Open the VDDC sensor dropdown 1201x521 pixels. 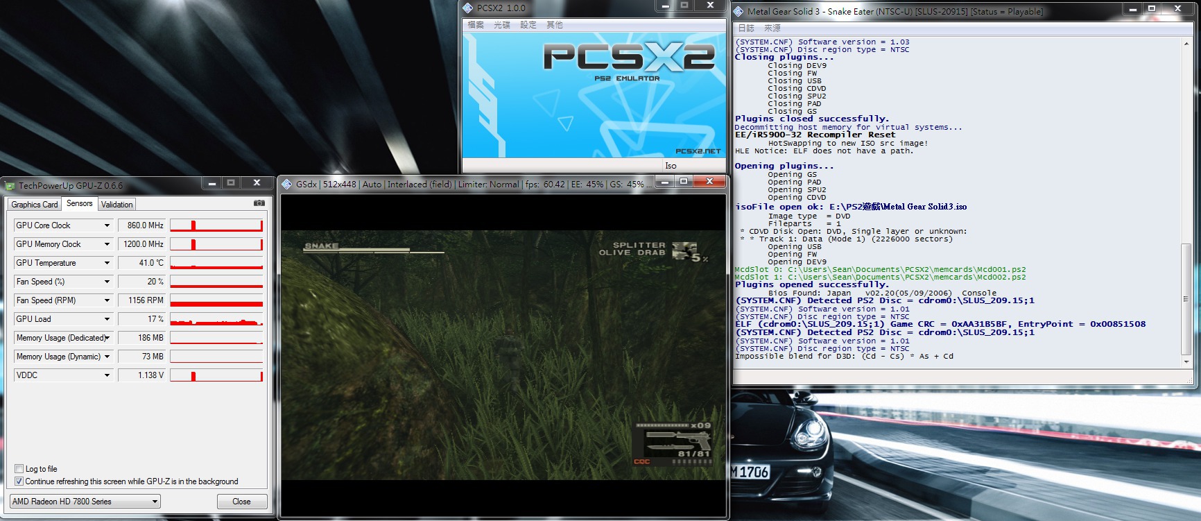pos(107,375)
